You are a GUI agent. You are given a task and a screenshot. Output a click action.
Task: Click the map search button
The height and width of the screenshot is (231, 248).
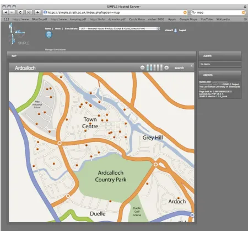pos(179,68)
